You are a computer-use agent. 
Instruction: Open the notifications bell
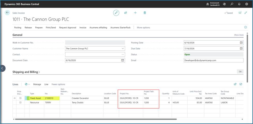[x=239, y=4]
